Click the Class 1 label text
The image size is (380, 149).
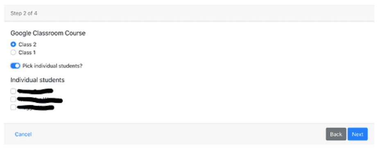tap(27, 52)
